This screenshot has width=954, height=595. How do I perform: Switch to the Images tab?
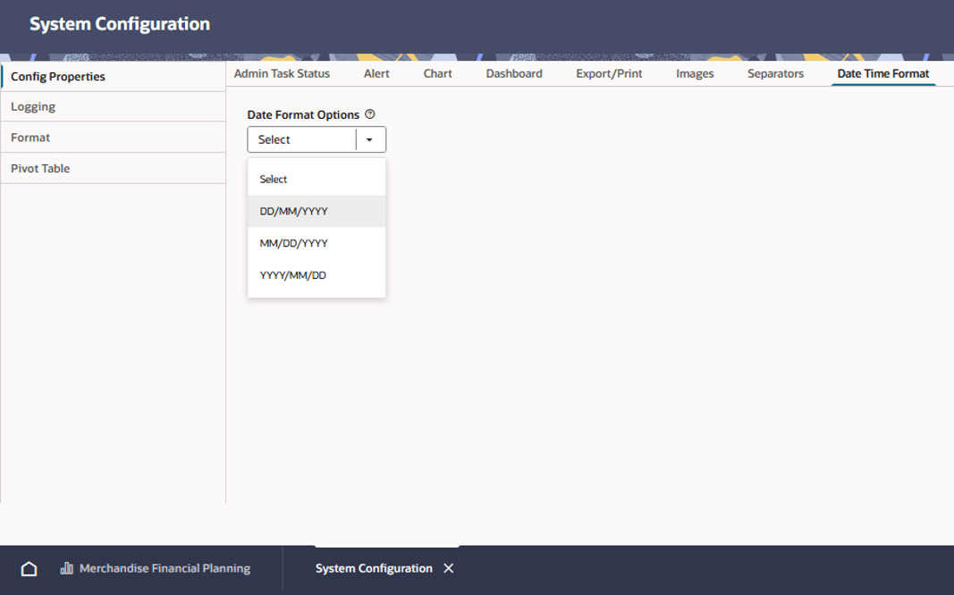coord(695,73)
